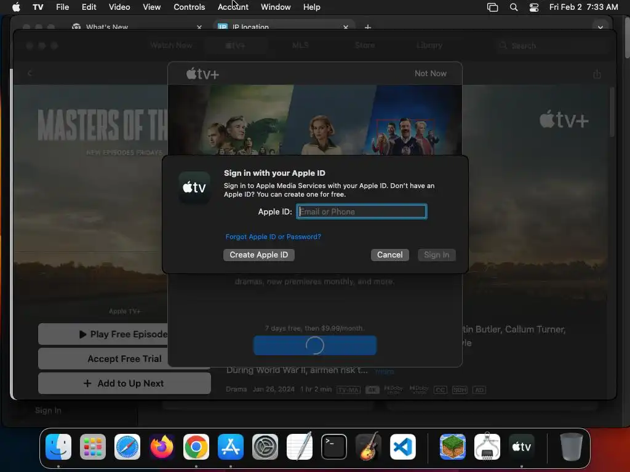Click the Apple TV icon in sign-in dialog
The image size is (630, 472).
(x=194, y=187)
